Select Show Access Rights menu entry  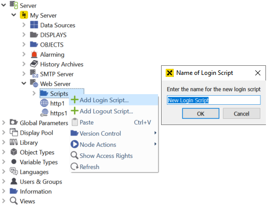coord(113,155)
